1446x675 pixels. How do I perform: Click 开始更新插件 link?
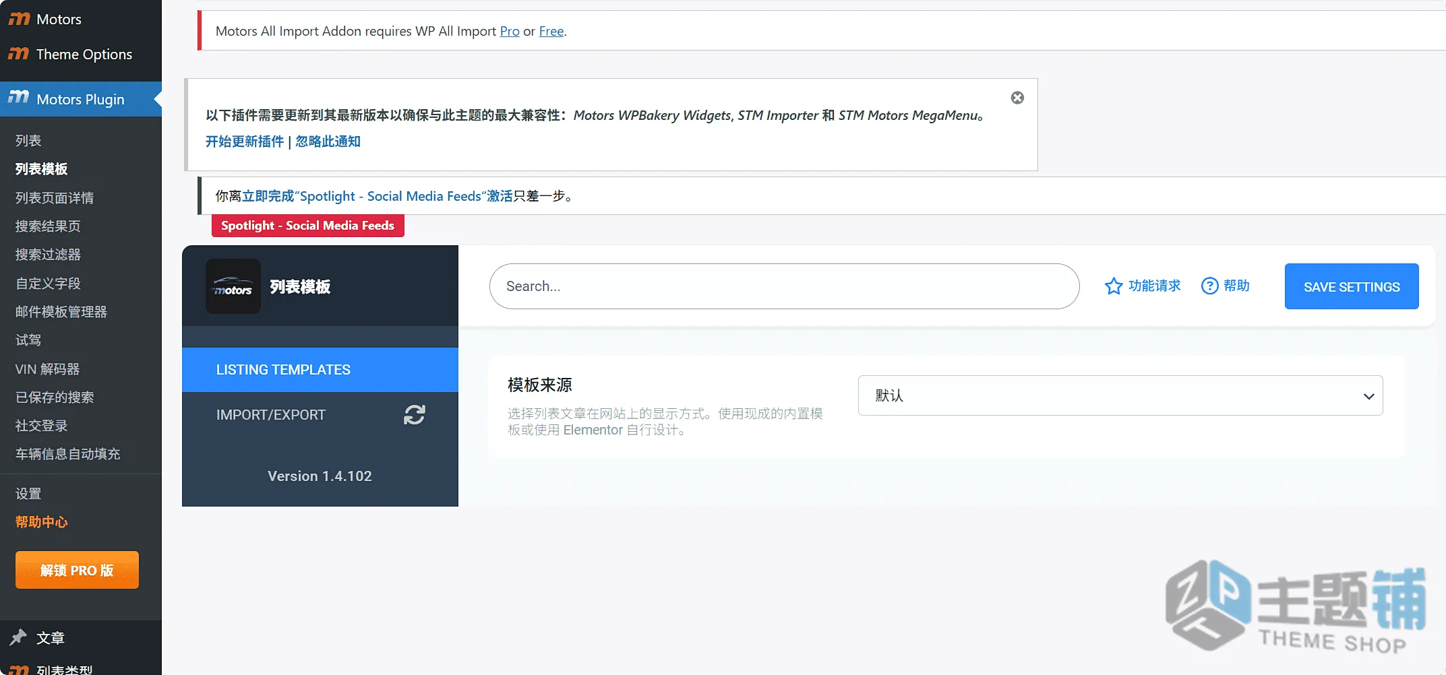point(245,141)
